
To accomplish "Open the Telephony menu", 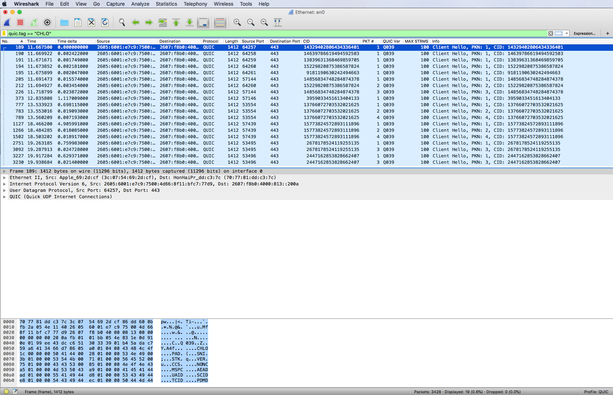I will pyautogui.click(x=195, y=4).
